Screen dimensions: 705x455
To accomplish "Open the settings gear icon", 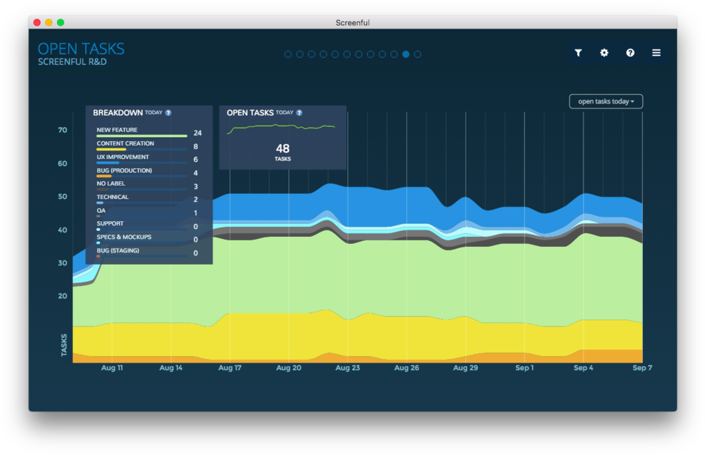I will point(604,52).
